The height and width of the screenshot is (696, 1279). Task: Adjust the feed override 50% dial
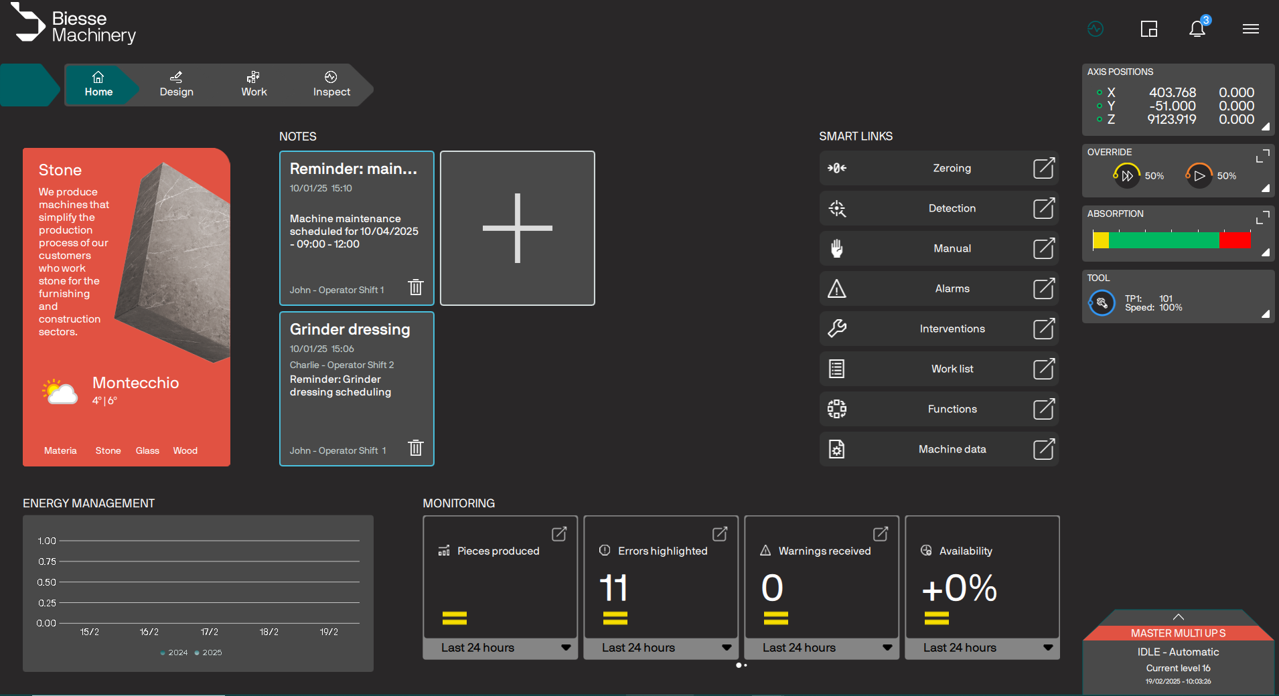click(1128, 175)
